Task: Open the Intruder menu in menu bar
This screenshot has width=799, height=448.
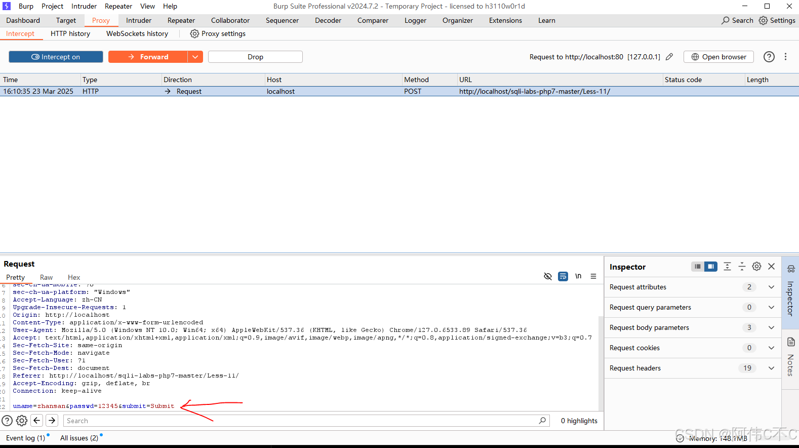Action: 84,6
